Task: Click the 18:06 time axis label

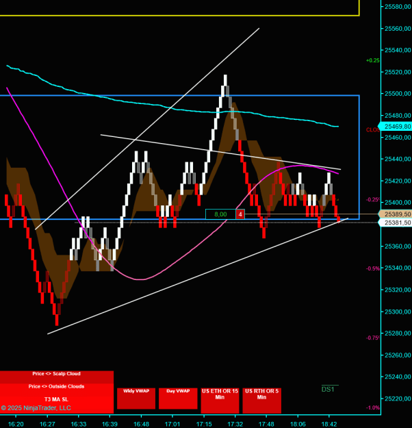Action: [x=298, y=424]
